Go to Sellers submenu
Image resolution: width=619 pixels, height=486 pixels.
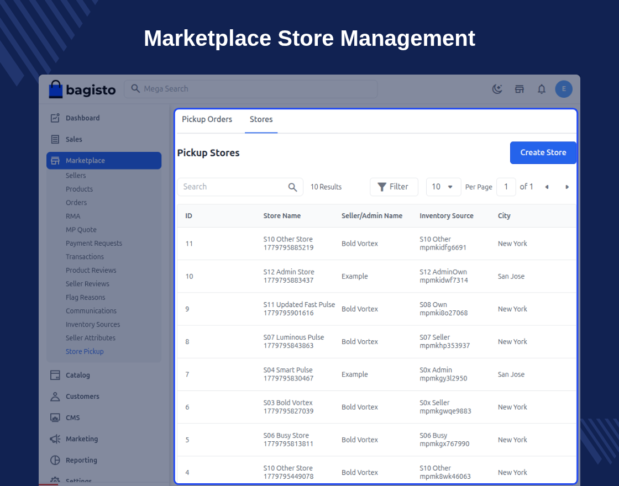pos(76,176)
